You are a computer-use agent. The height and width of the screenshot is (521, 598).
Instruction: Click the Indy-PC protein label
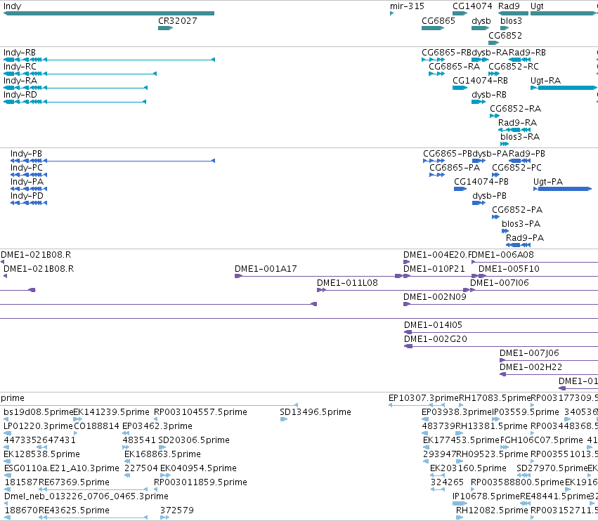point(26,168)
